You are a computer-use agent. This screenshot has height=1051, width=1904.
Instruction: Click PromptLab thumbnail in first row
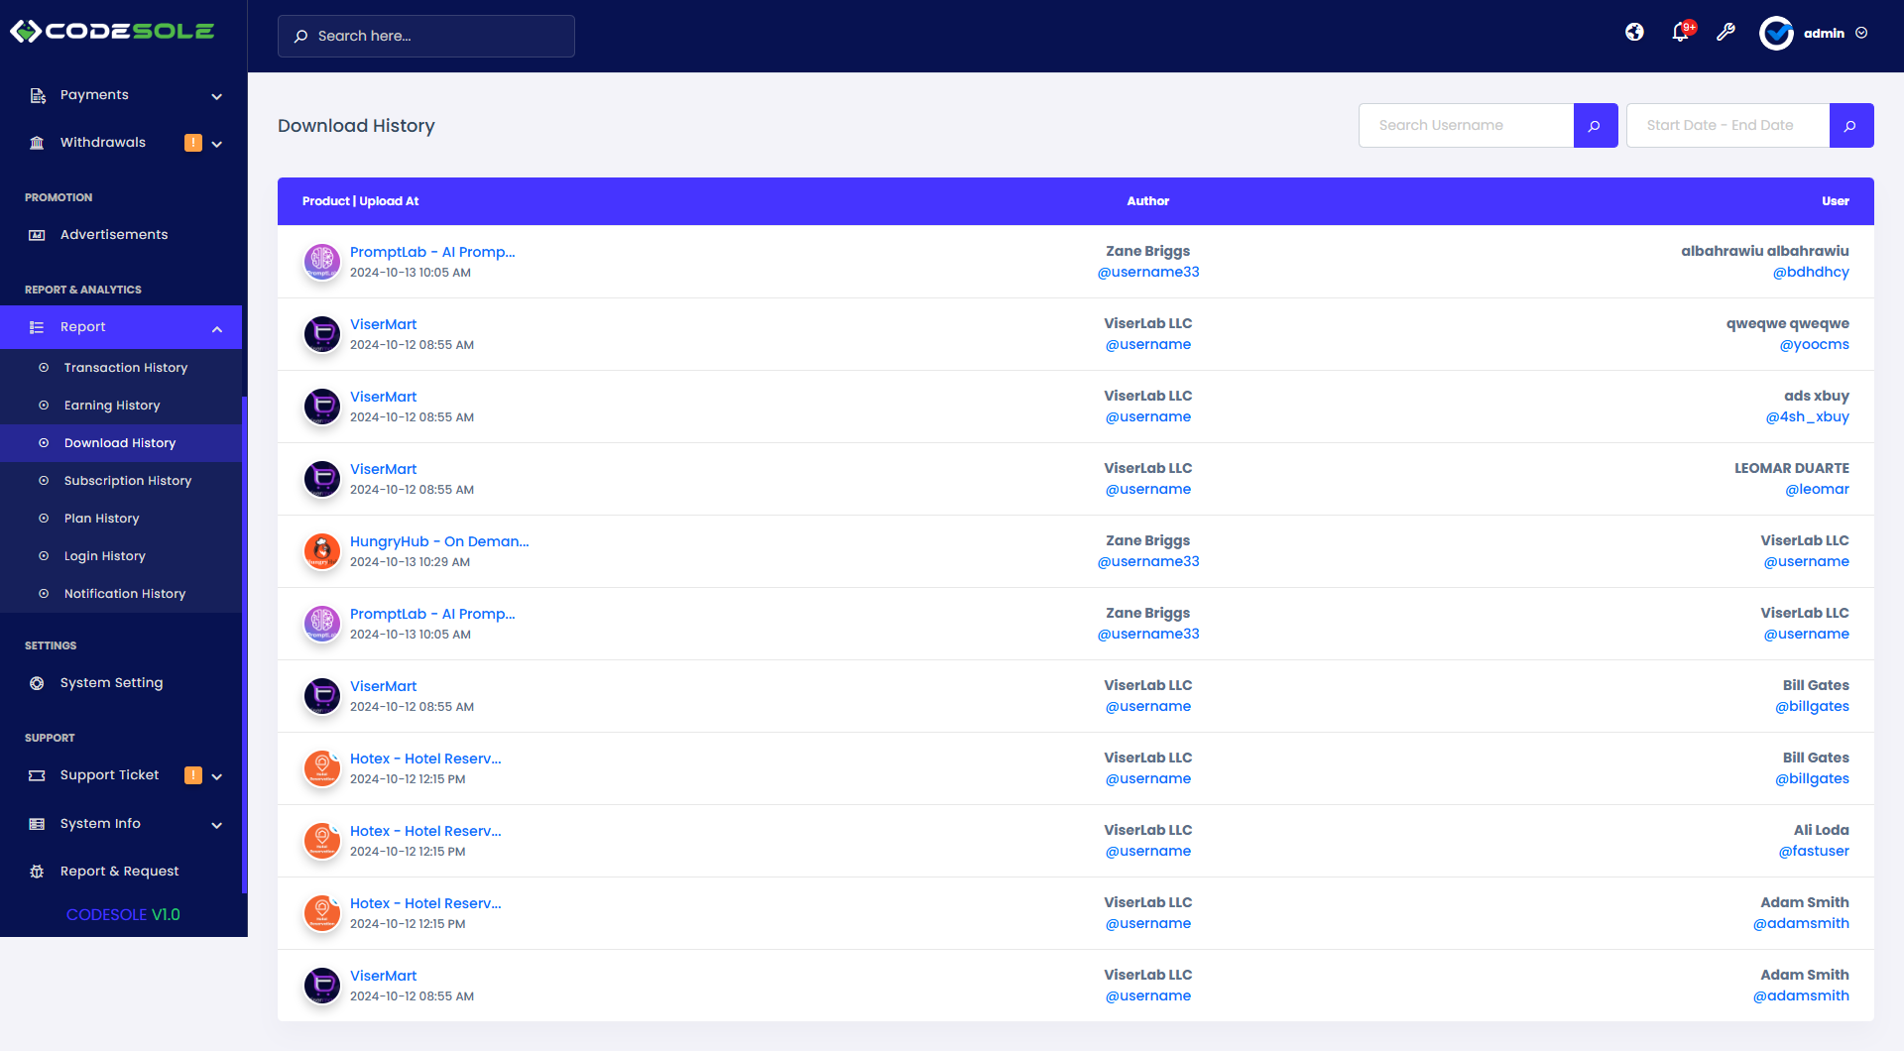click(322, 262)
